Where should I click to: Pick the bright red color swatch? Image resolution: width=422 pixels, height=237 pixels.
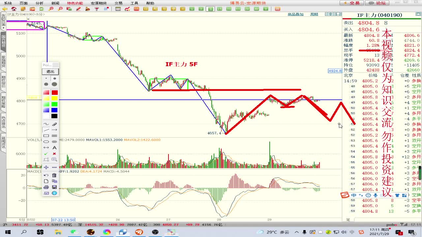pyautogui.click(x=54, y=92)
